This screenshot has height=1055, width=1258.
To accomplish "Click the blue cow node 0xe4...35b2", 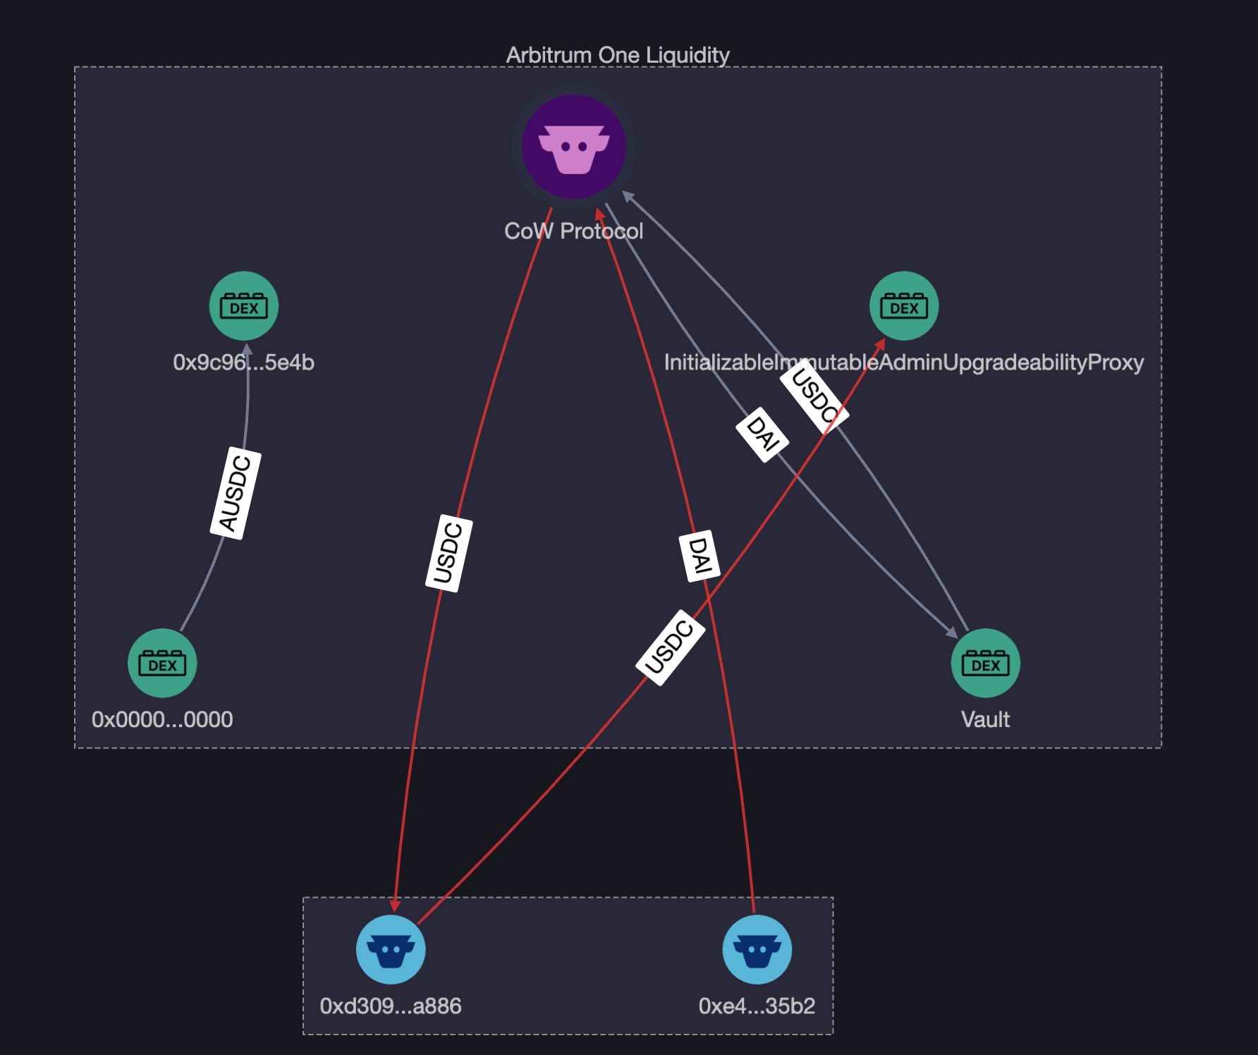I will pos(757,949).
